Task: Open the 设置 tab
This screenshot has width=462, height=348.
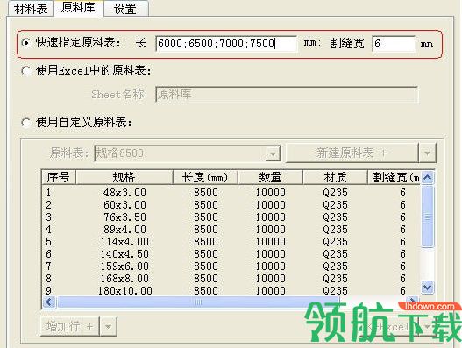Action: (x=125, y=9)
